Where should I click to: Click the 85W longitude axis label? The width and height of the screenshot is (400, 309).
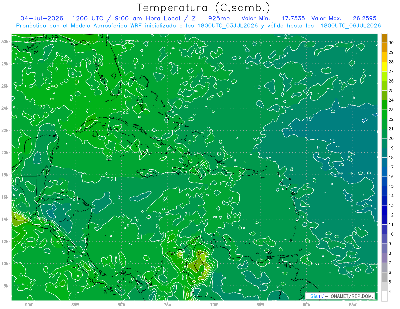pos(75,305)
